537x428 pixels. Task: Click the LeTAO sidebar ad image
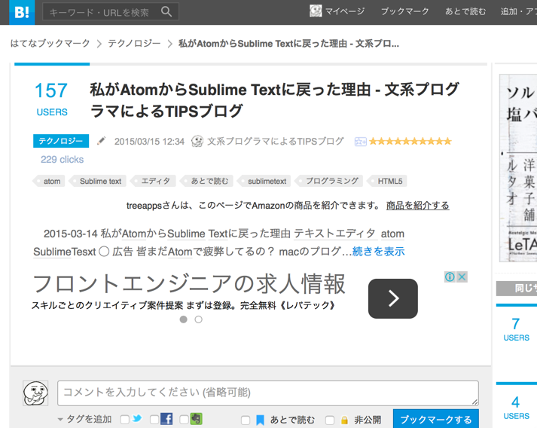pos(518,168)
